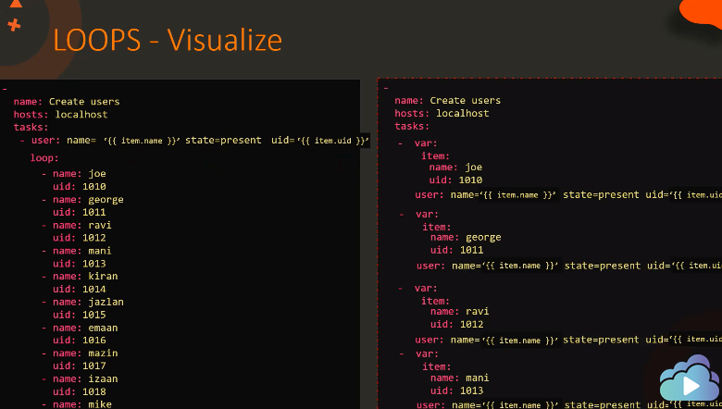Select the 'name: mike' entry

(x=82, y=404)
